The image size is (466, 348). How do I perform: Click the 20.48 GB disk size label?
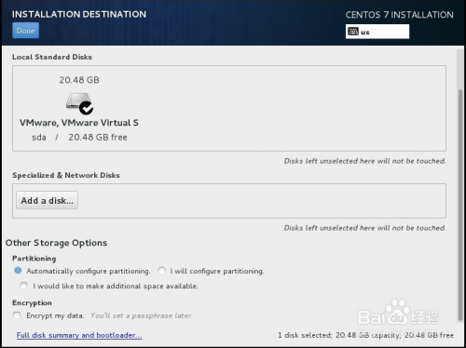click(79, 80)
